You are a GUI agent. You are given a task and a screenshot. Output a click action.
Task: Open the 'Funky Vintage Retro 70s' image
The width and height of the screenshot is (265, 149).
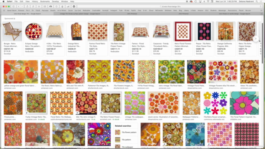(x=36, y=103)
